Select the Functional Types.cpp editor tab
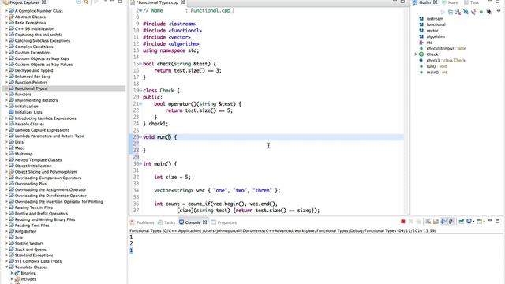 pyautogui.click(x=157, y=2)
